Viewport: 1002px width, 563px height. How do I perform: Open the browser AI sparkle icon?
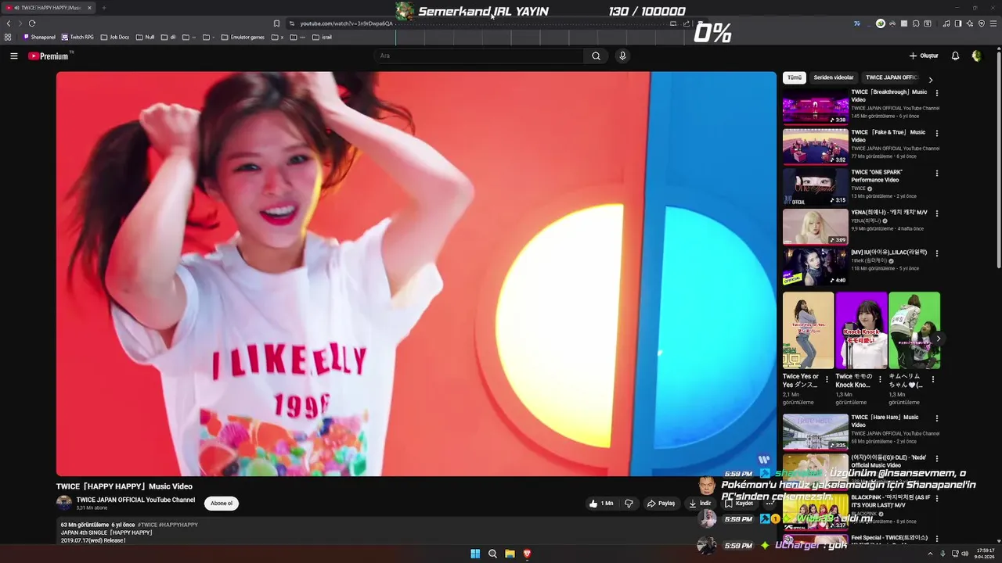click(x=970, y=23)
